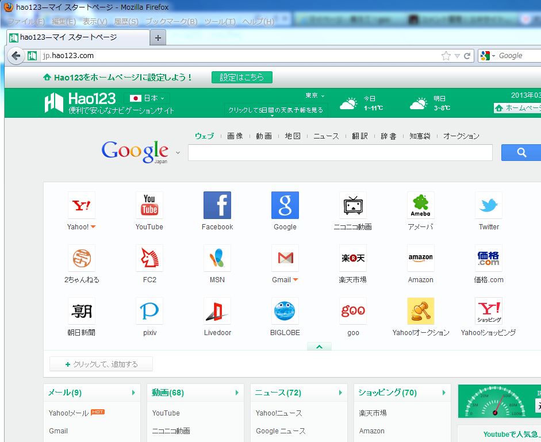Open the 日本 country dropdown
Screen dimensions: 541x442
147,98
